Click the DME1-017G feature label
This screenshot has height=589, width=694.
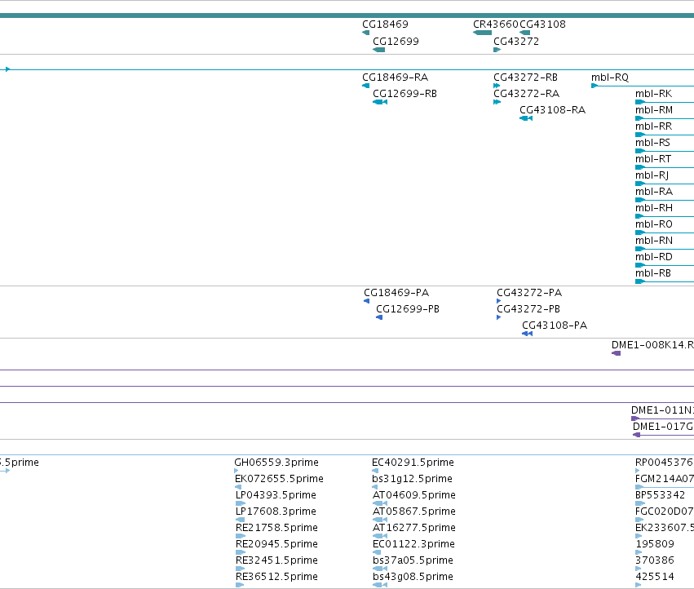(663, 427)
